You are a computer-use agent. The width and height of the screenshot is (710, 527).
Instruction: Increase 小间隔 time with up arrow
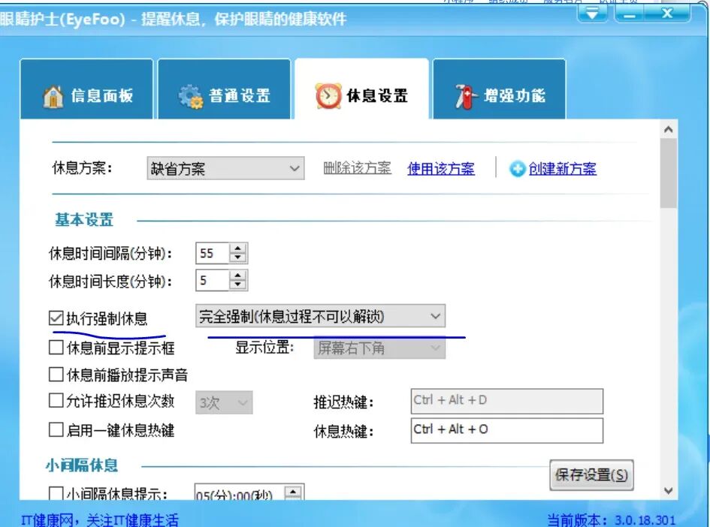pos(294,492)
